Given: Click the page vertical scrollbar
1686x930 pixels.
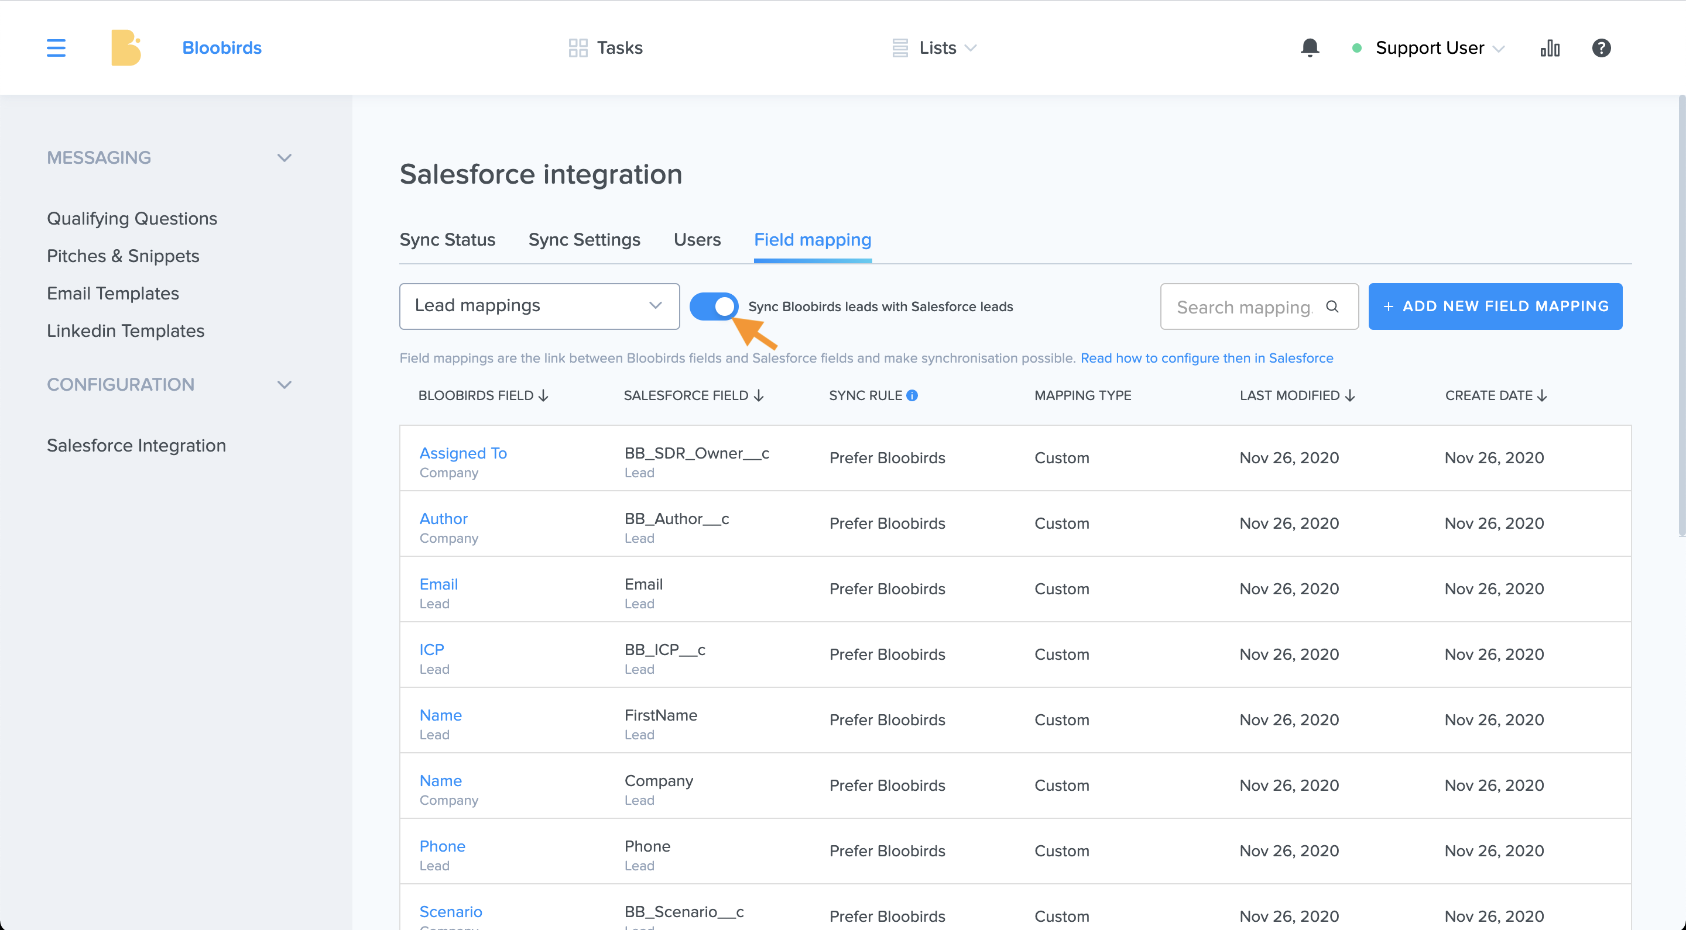Looking at the screenshot, I should (x=1681, y=316).
